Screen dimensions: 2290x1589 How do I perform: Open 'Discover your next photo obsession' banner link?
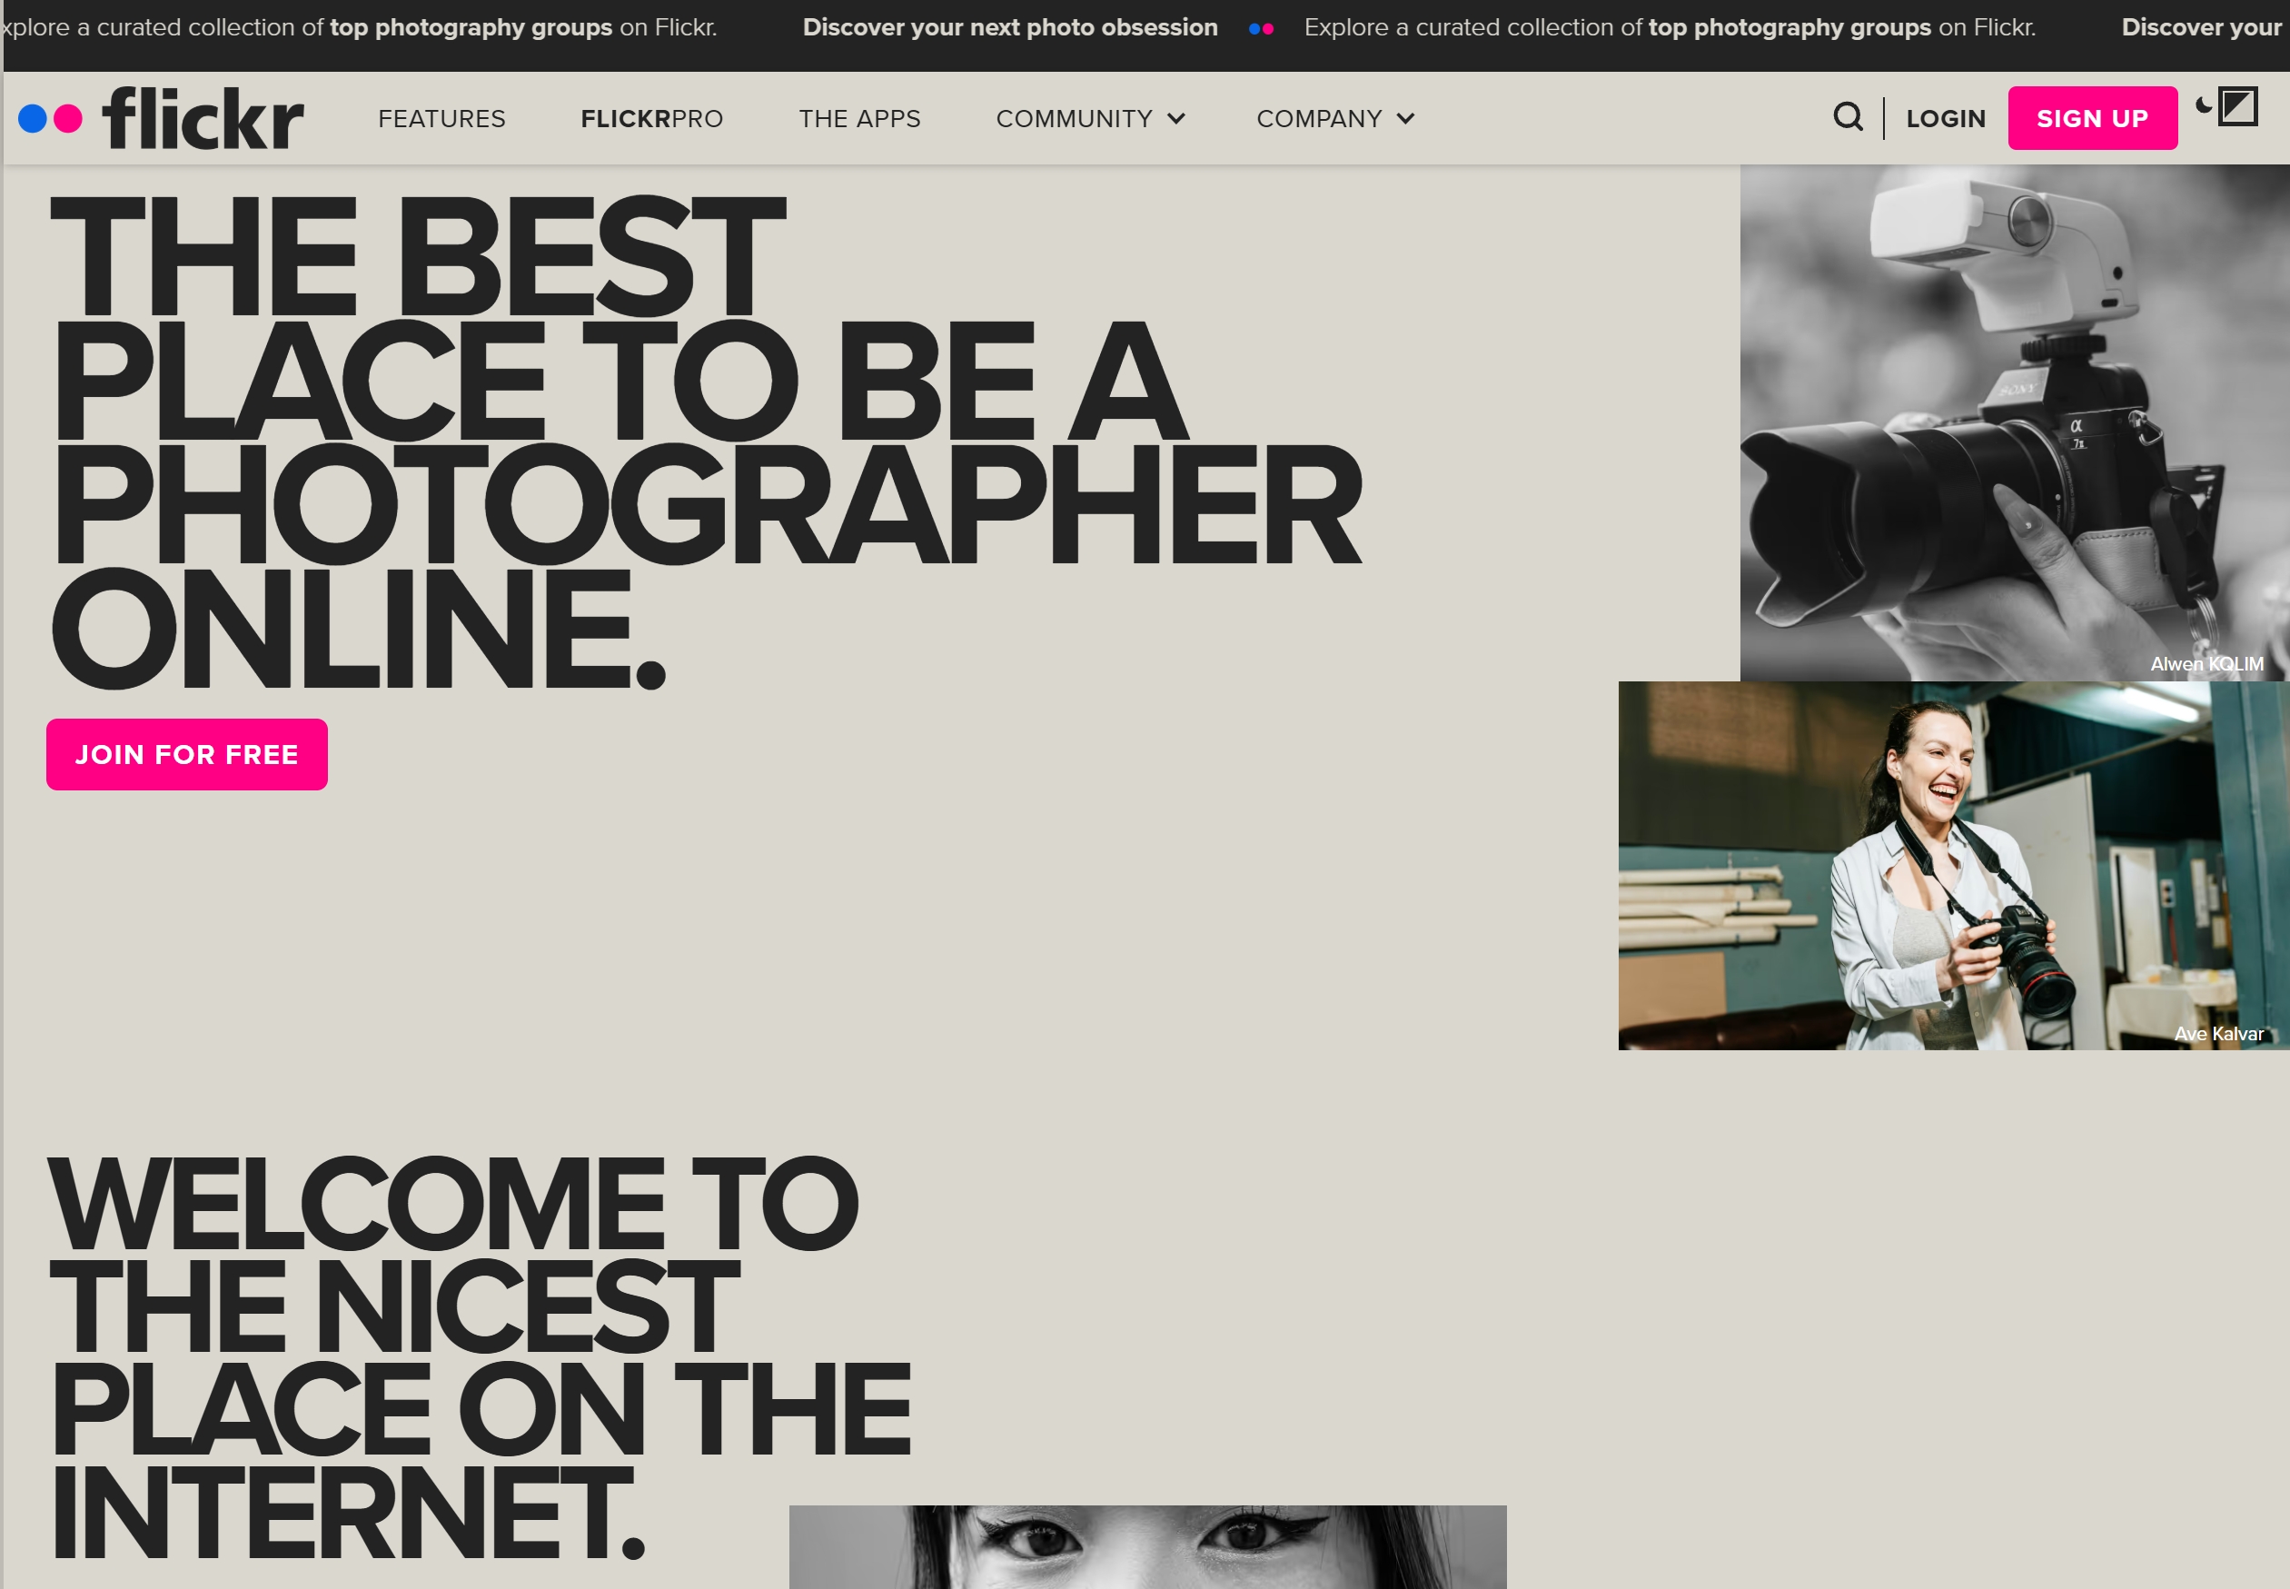pos(1009,27)
